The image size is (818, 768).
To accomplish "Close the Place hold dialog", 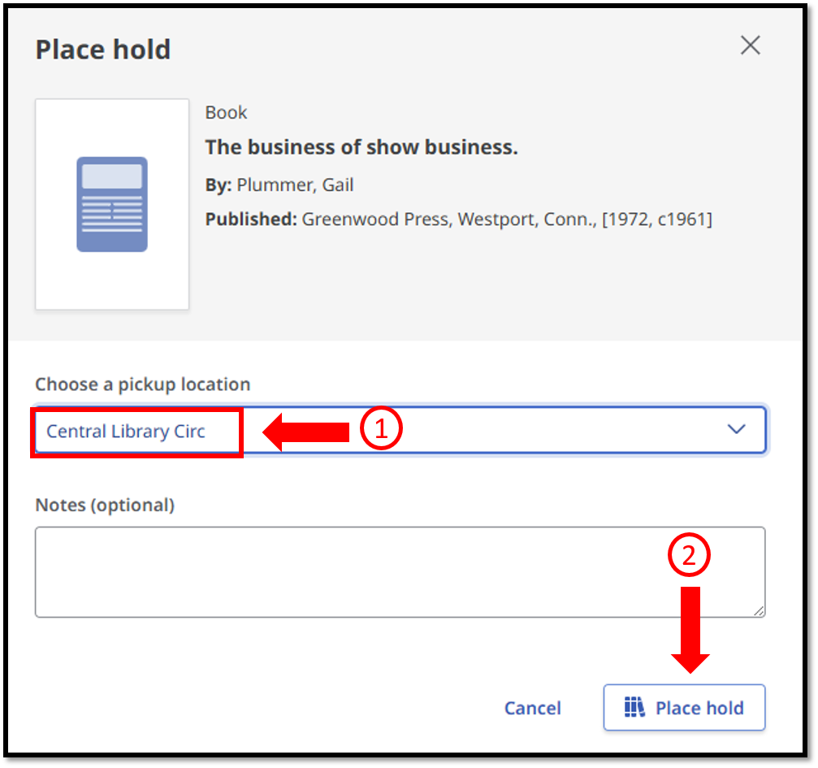I will point(750,46).
